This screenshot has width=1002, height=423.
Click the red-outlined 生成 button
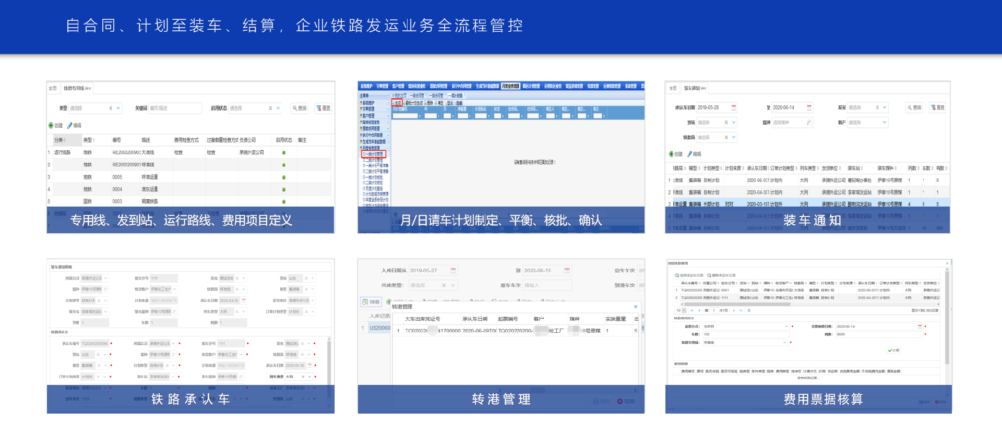[x=397, y=103]
